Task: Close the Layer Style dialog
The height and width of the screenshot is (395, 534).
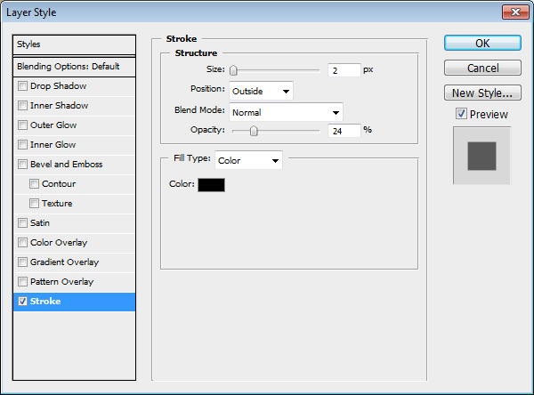Action: pyautogui.click(x=515, y=12)
